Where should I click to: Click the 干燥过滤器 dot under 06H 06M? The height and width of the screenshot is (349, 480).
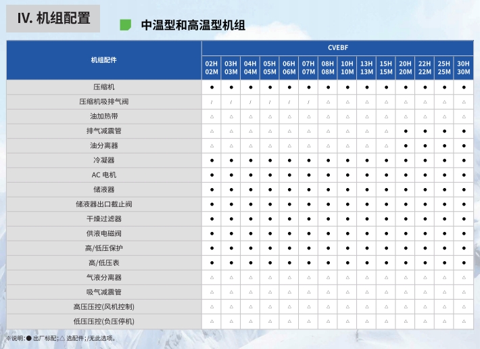coord(289,219)
